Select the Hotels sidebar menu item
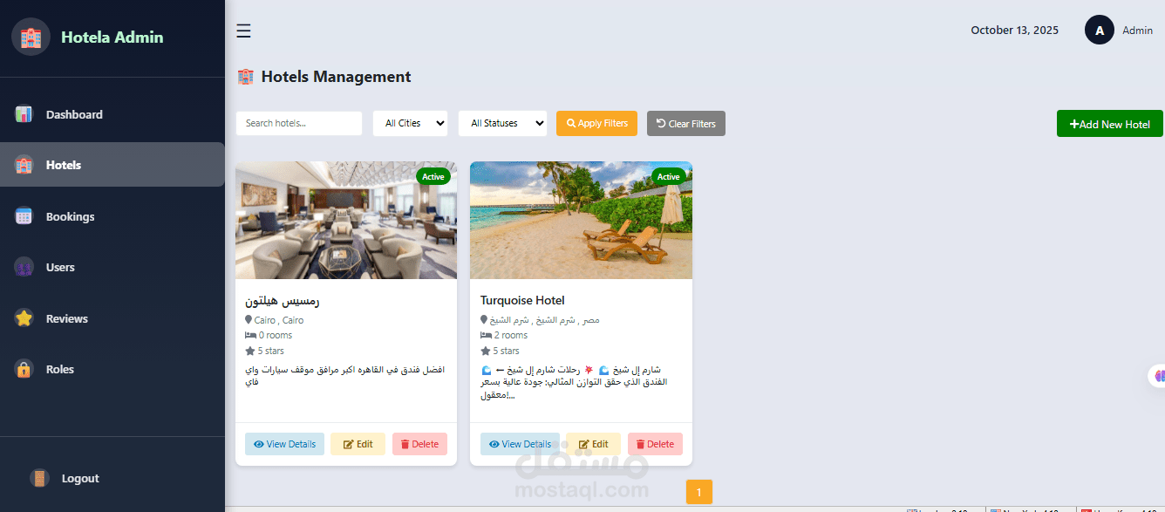 point(112,165)
